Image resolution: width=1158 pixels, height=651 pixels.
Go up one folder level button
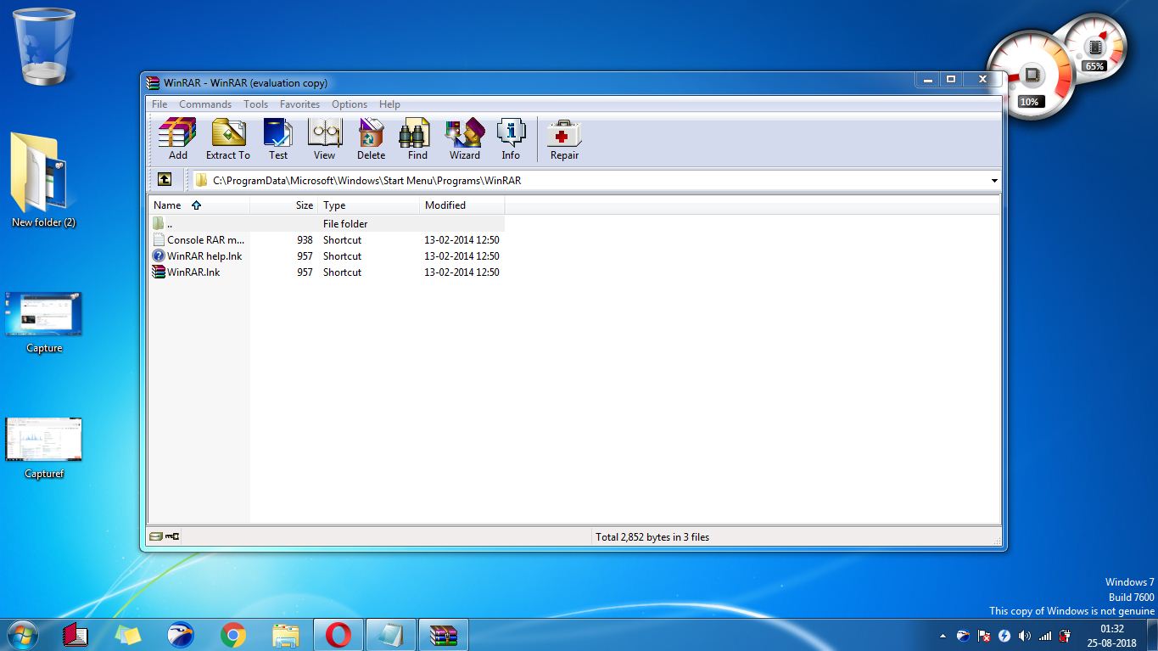[165, 180]
